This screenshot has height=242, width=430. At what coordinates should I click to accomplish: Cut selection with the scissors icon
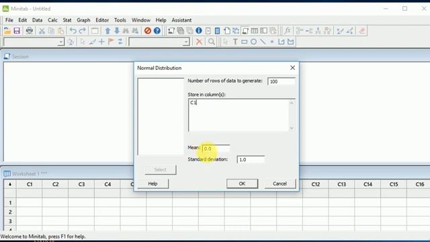(42, 31)
